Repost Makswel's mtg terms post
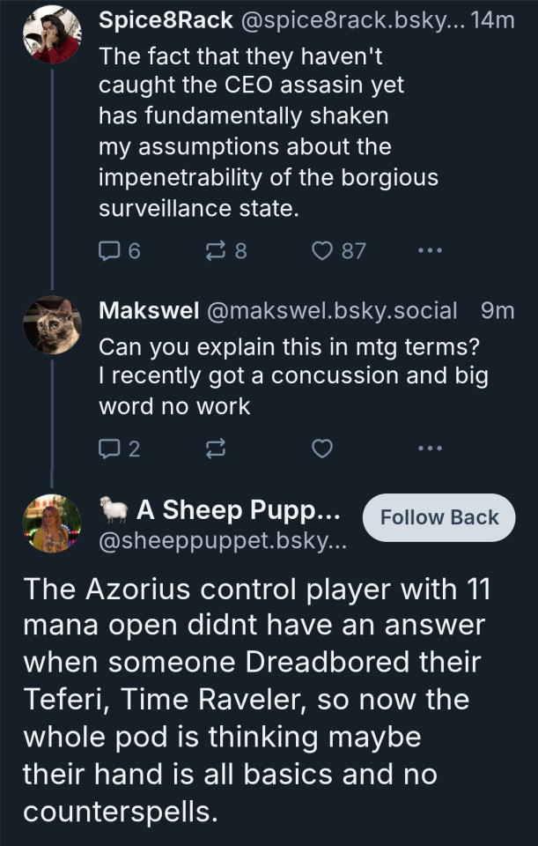This screenshot has height=846, width=538. [x=215, y=449]
